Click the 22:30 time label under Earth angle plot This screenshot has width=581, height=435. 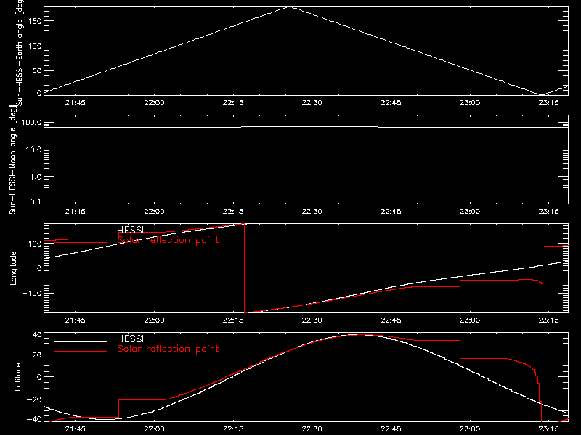tap(312, 103)
